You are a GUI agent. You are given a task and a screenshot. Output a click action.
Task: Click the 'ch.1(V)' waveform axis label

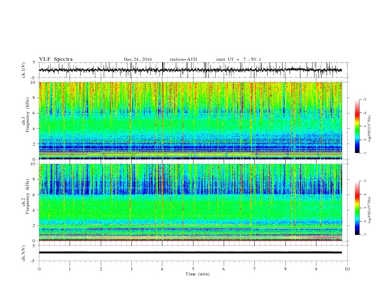click(x=24, y=70)
